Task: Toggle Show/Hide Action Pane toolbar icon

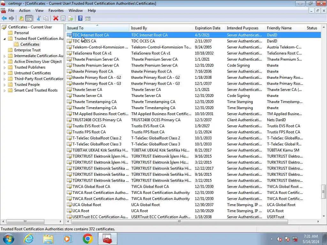Action: click(88, 18)
